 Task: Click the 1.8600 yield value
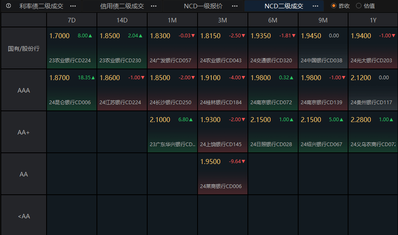(110, 78)
